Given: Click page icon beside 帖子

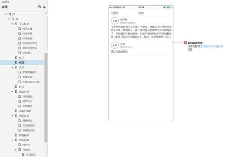Looking at the screenshot, I should point(16,58).
